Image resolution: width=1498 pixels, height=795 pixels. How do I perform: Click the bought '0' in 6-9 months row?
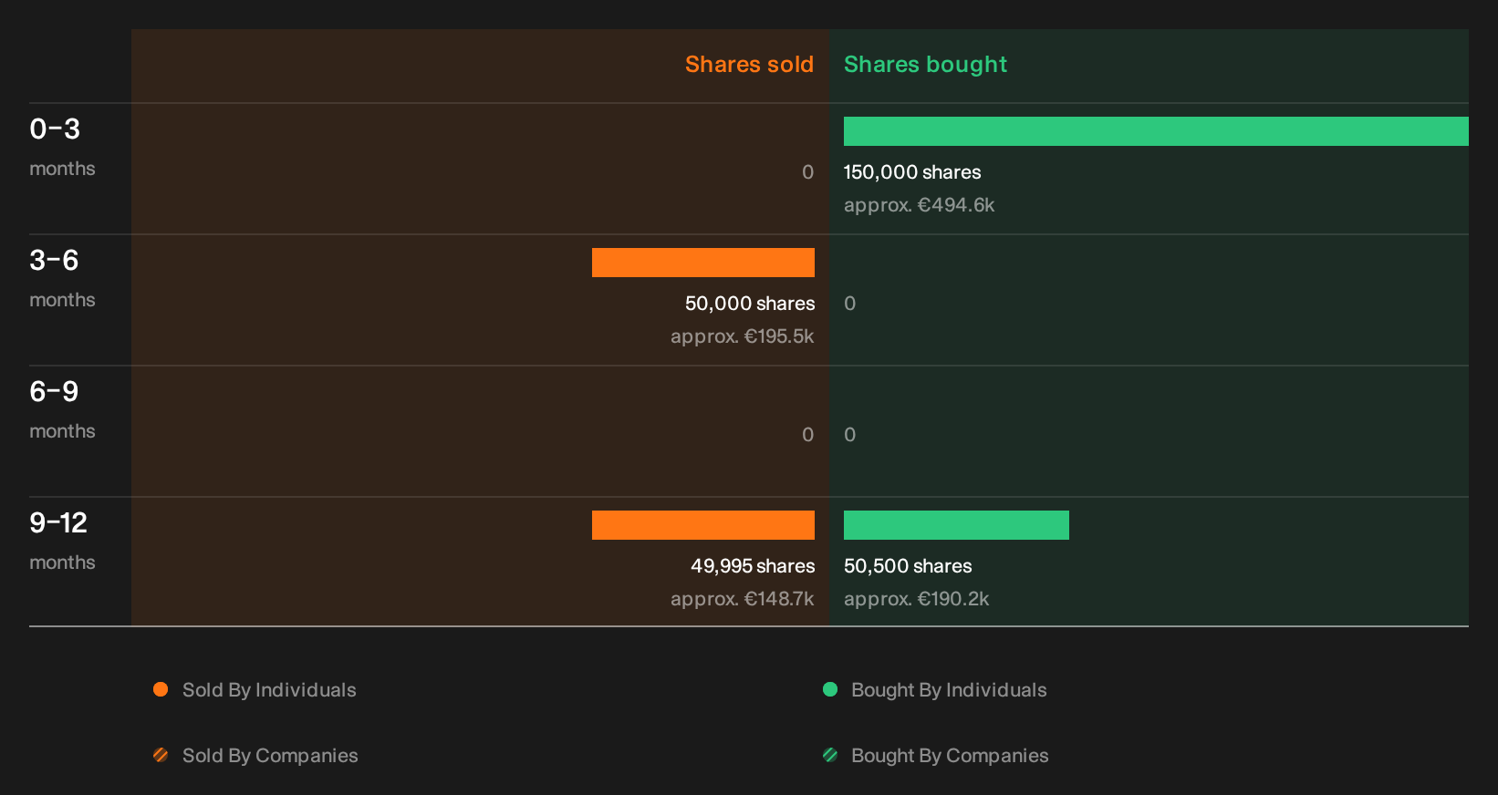pyautogui.click(x=850, y=435)
